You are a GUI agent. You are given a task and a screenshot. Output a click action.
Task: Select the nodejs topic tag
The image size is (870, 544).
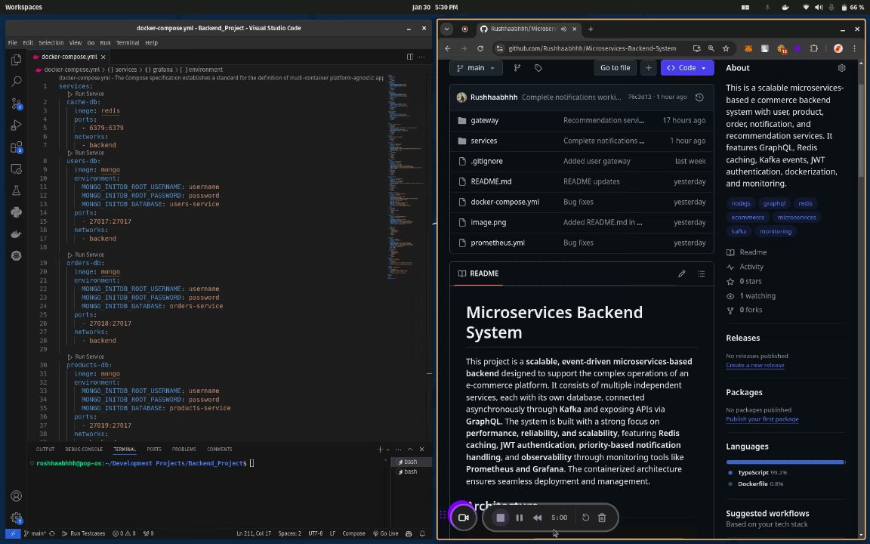point(741,203)
